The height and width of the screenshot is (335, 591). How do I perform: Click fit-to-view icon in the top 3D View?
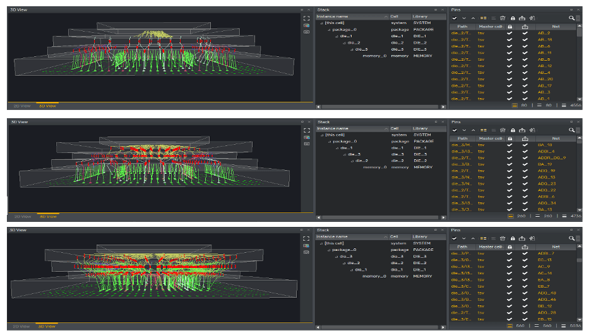tap(306, 18)
